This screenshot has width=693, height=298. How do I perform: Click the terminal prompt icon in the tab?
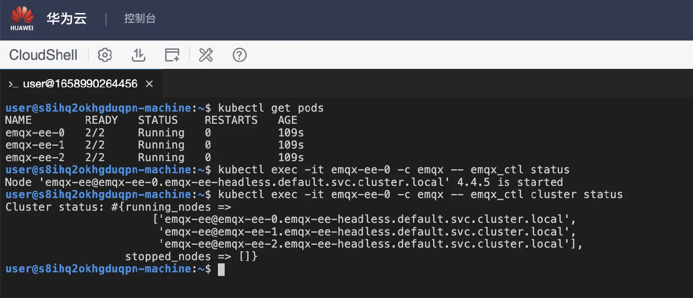(x=13, y=84)
